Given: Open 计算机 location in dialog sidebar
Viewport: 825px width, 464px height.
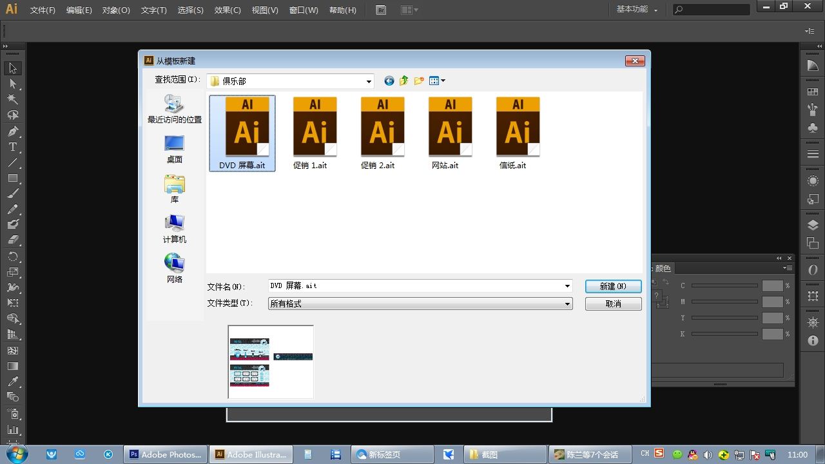Looking at the screenshot, I should [x=175, y=229].
